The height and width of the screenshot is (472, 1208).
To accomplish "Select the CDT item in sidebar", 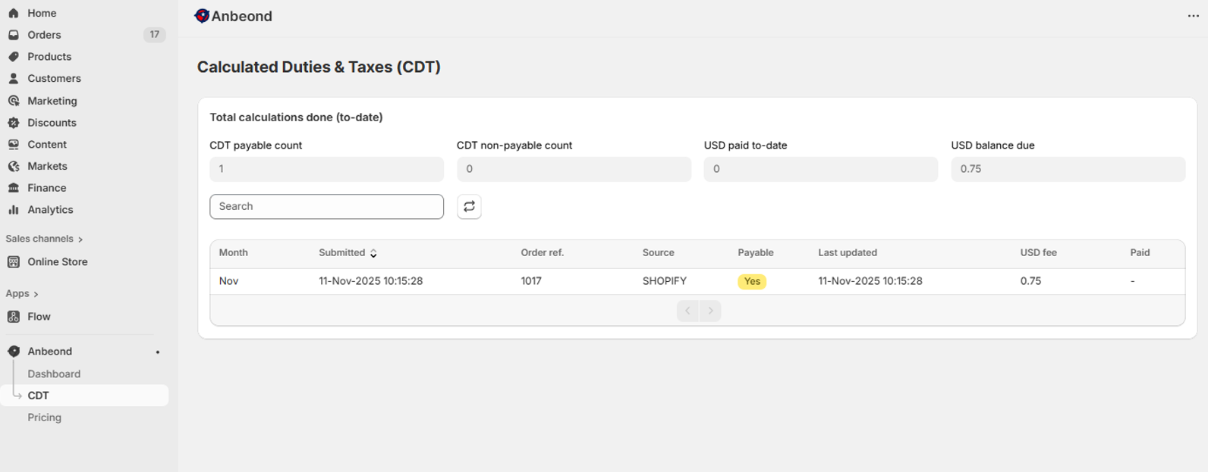I will (39, 395).
